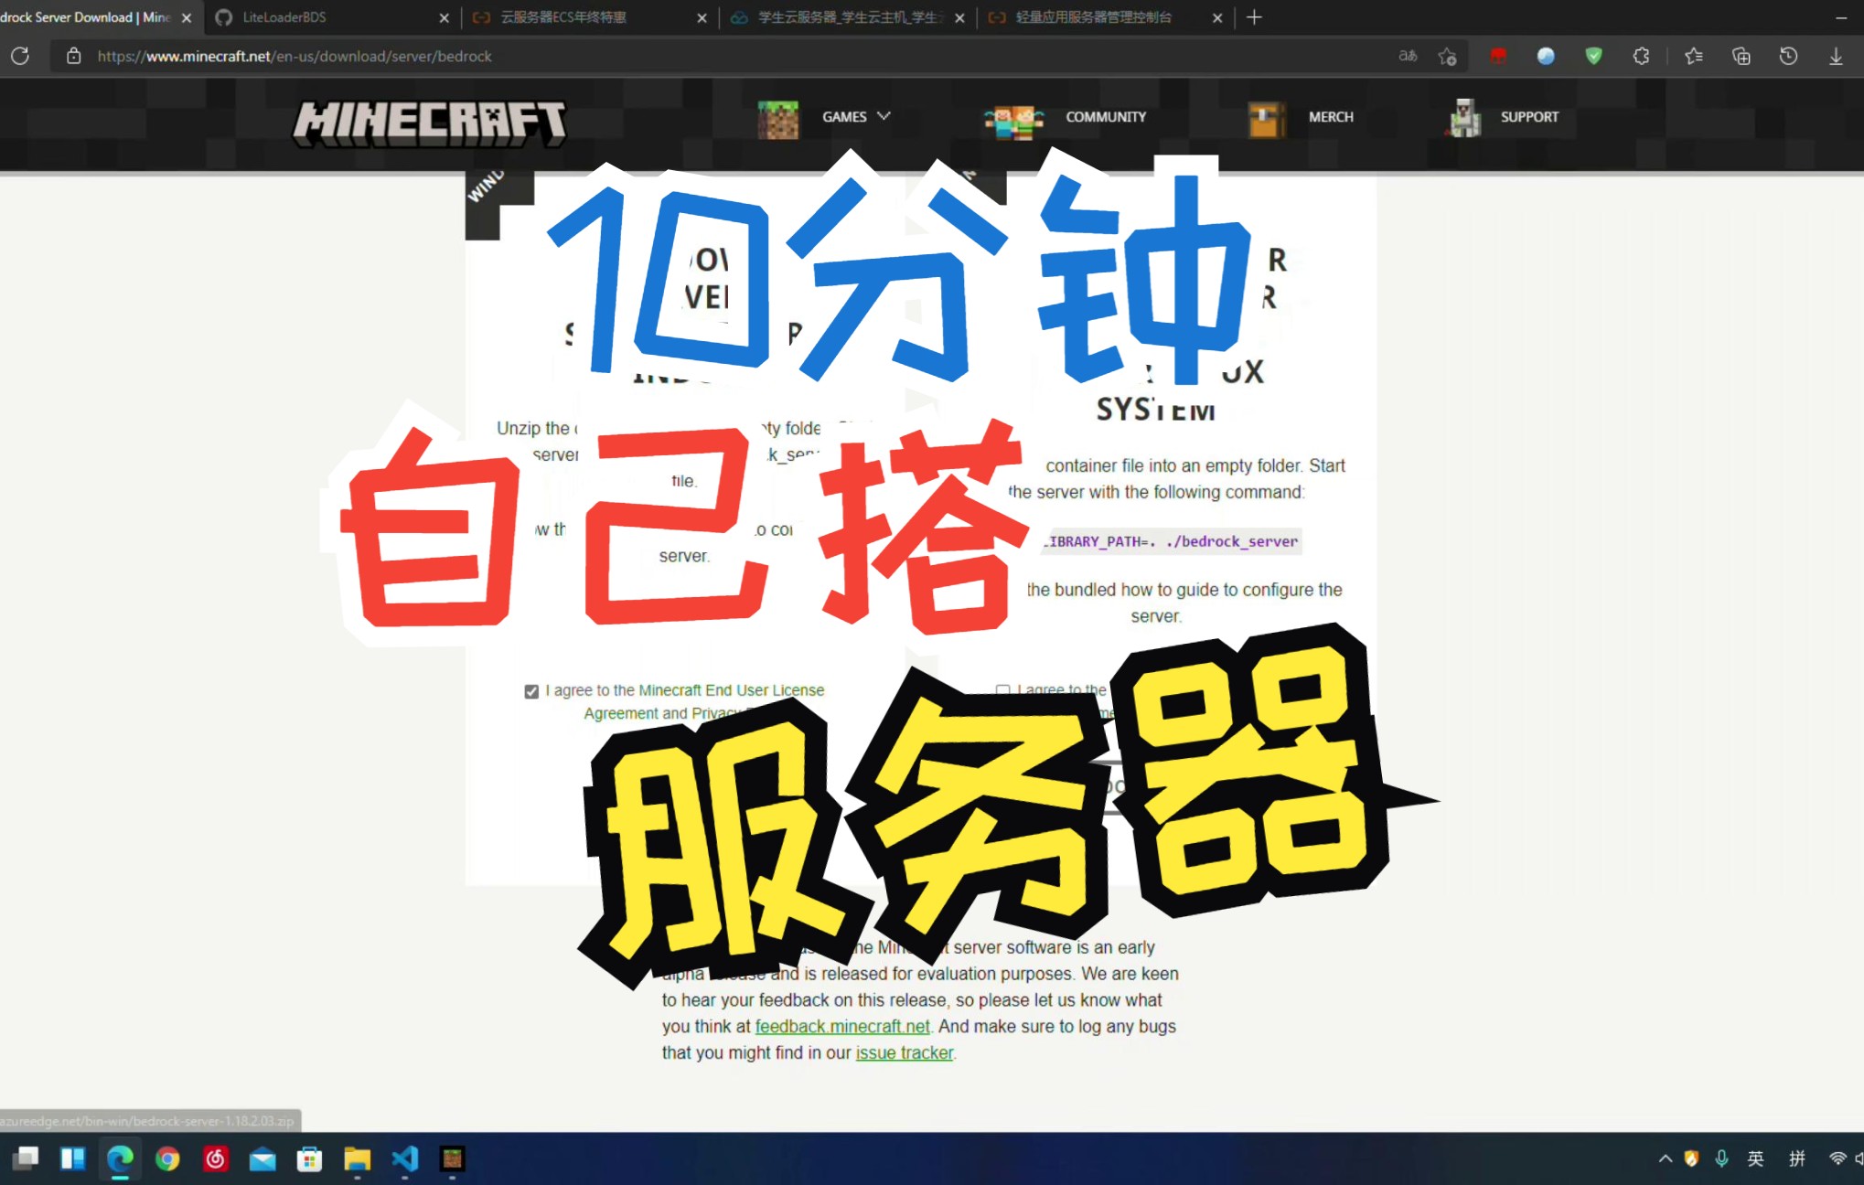
Task: Close the 学生云服务器 tab
Action: tap(959, 17)
